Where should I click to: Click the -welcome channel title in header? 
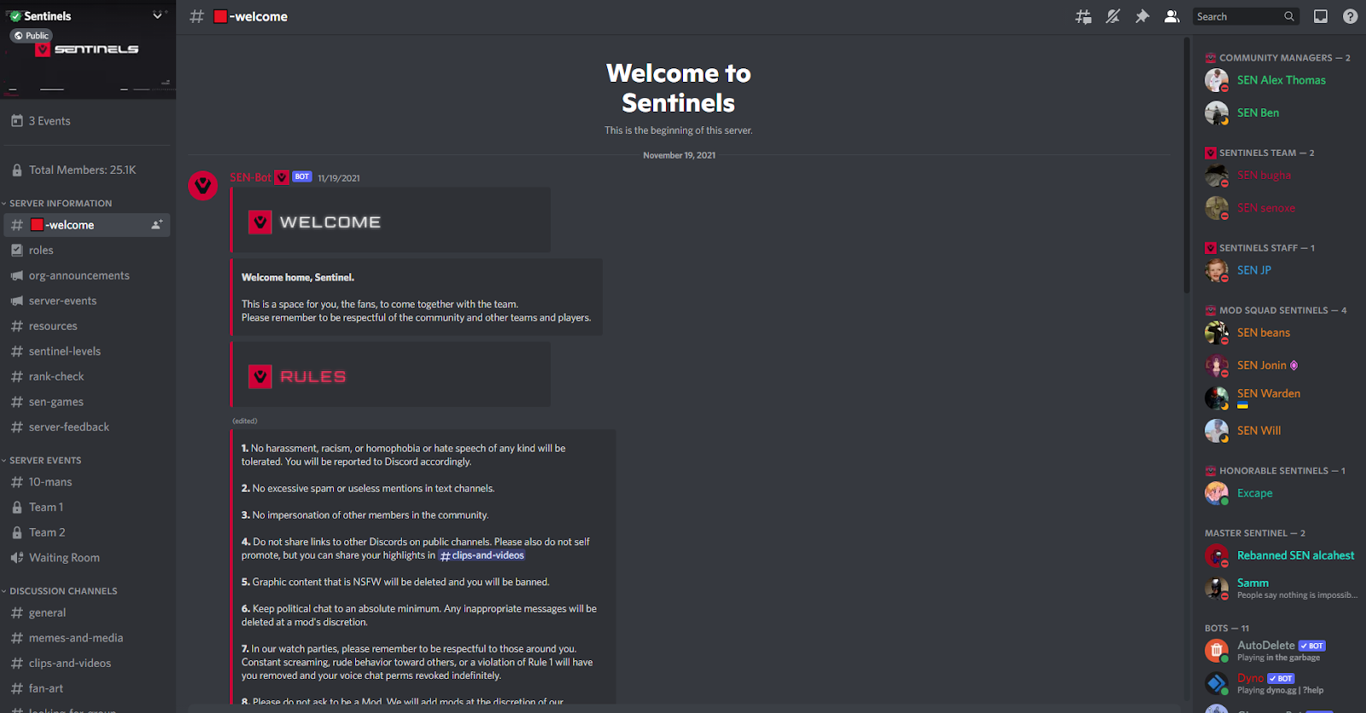tap(250, 16)
